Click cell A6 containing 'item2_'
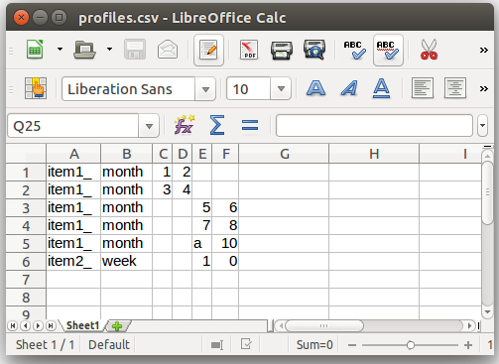Viewport: 499px width, 364px height. tap(73, 262)
